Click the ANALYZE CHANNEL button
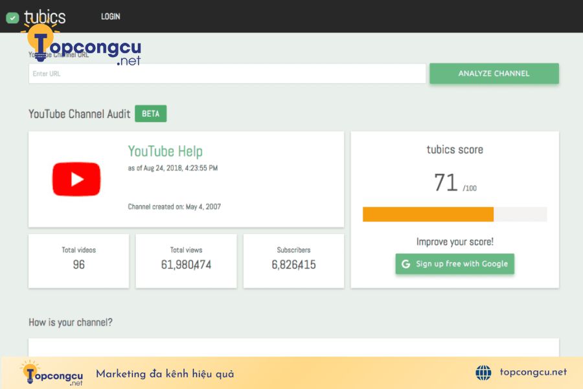The height and width of the screenshot is (389, 583). point(494,73)
